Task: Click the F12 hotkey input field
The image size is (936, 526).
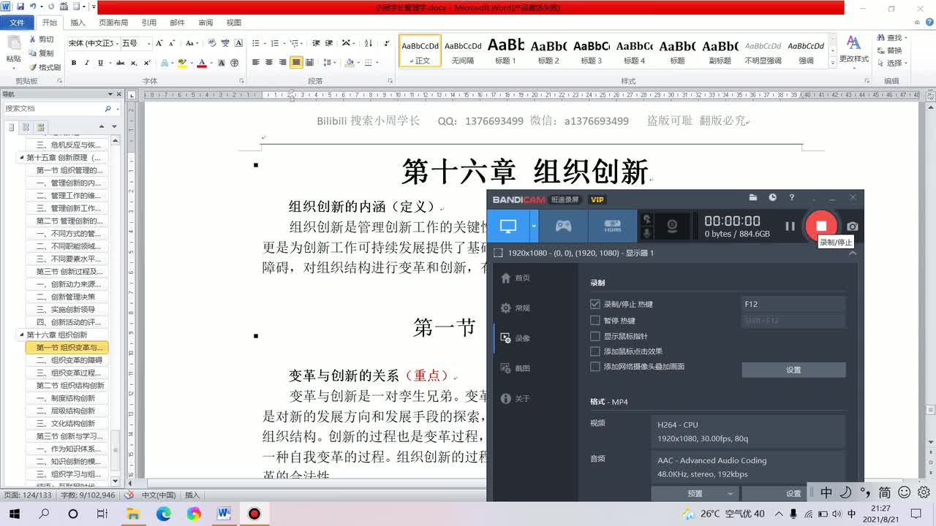Action: (x=793, y=304)
